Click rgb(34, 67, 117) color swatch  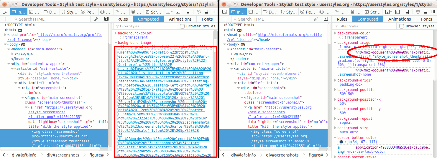click(x=341, y=142)
